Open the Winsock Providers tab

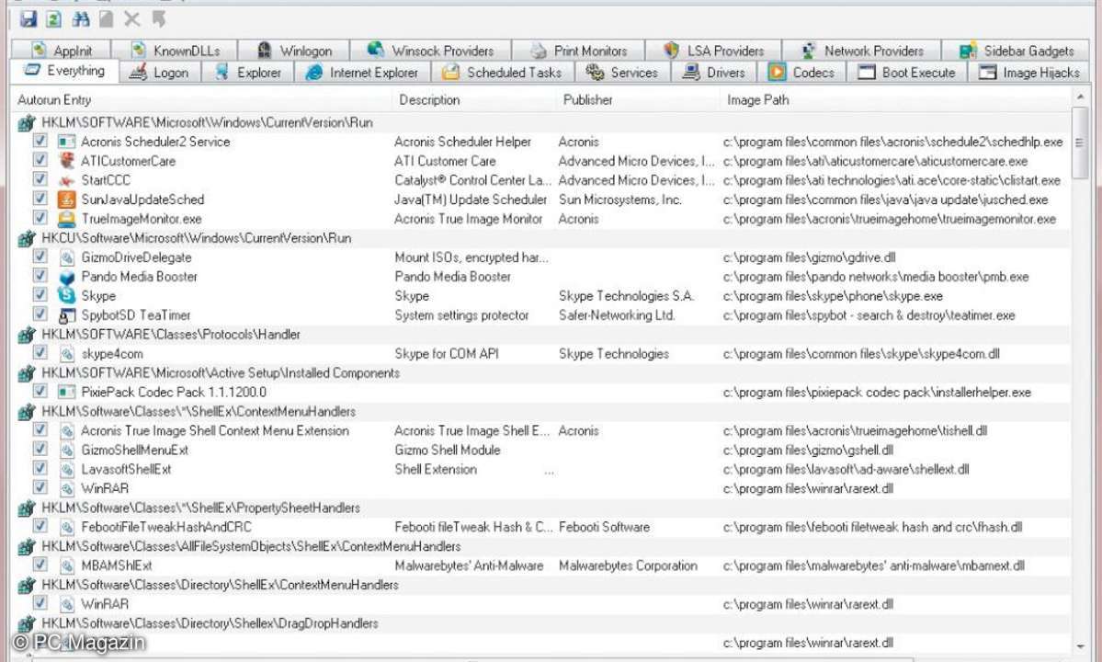[432, 51]
